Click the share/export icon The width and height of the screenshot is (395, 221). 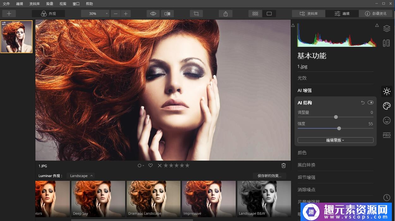click(x=225, y=14)
